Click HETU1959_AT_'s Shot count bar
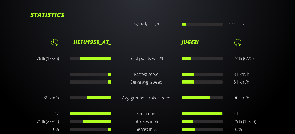 tap(91, 114)
